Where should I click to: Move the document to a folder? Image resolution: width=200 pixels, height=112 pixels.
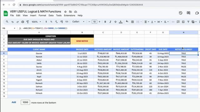pos(70,12)
